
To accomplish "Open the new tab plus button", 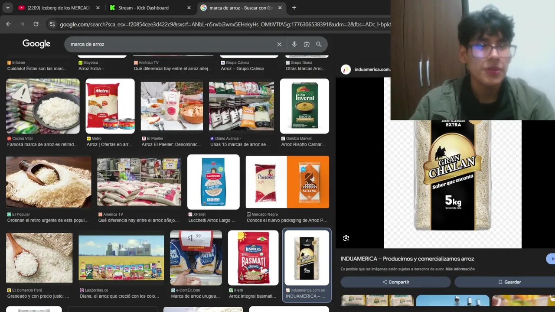I will click(294, 8).
